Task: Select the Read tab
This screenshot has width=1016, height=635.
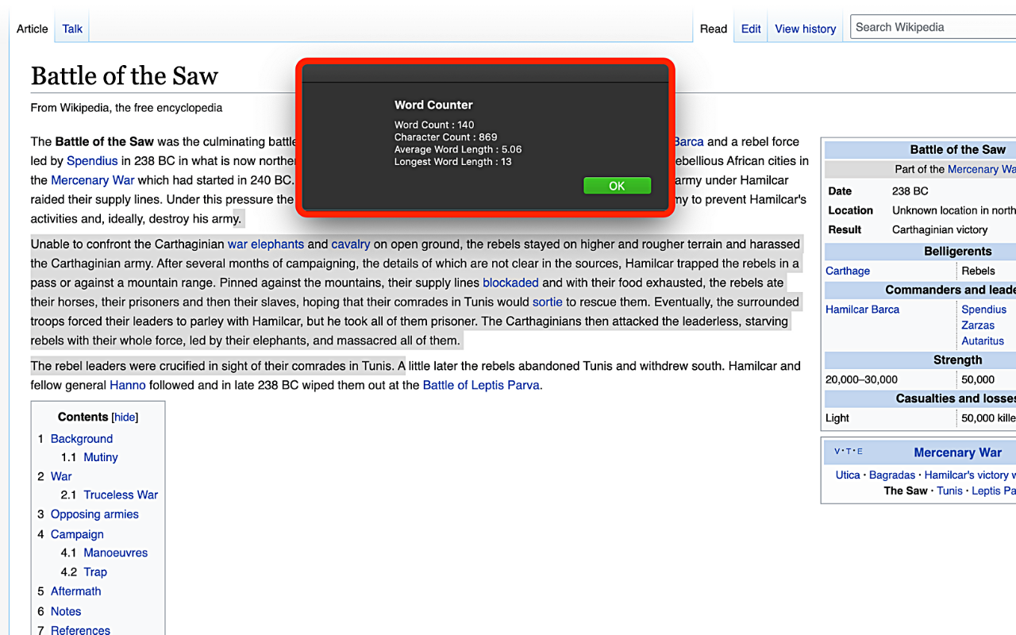Action: pos(713,29)
